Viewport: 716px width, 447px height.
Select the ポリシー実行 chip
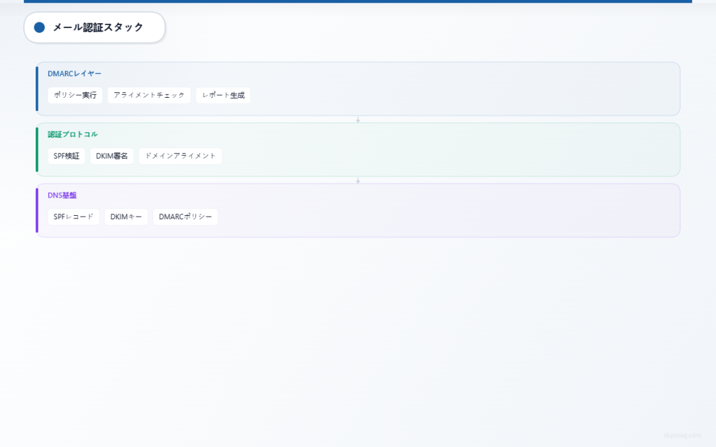click(x=74, y=95)
